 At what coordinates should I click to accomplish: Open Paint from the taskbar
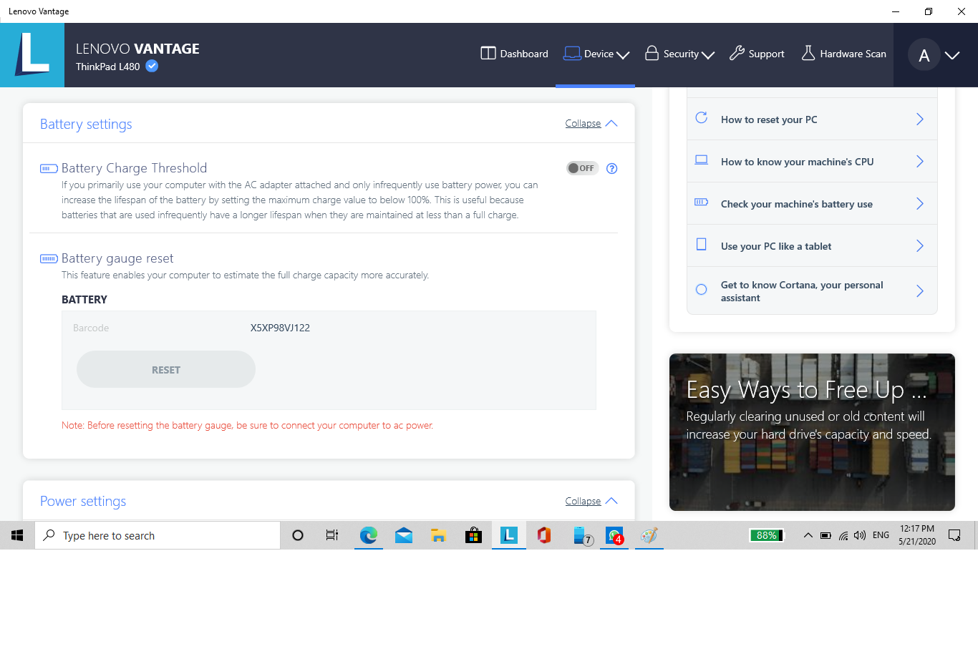click(649, 535)
